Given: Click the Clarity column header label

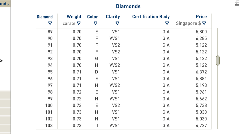Looking at the screenshot, I should tap(113, 17).
